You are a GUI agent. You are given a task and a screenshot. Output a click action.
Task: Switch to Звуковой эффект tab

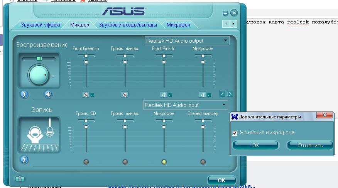(41, 25)
